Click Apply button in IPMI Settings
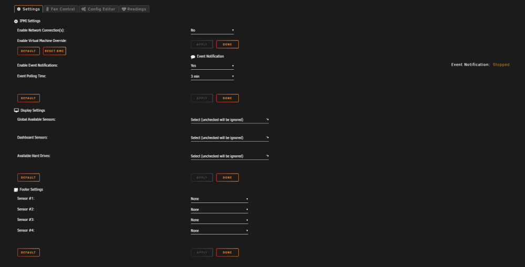The width and height of the screenshot is (525, 267). coord(202,44)
